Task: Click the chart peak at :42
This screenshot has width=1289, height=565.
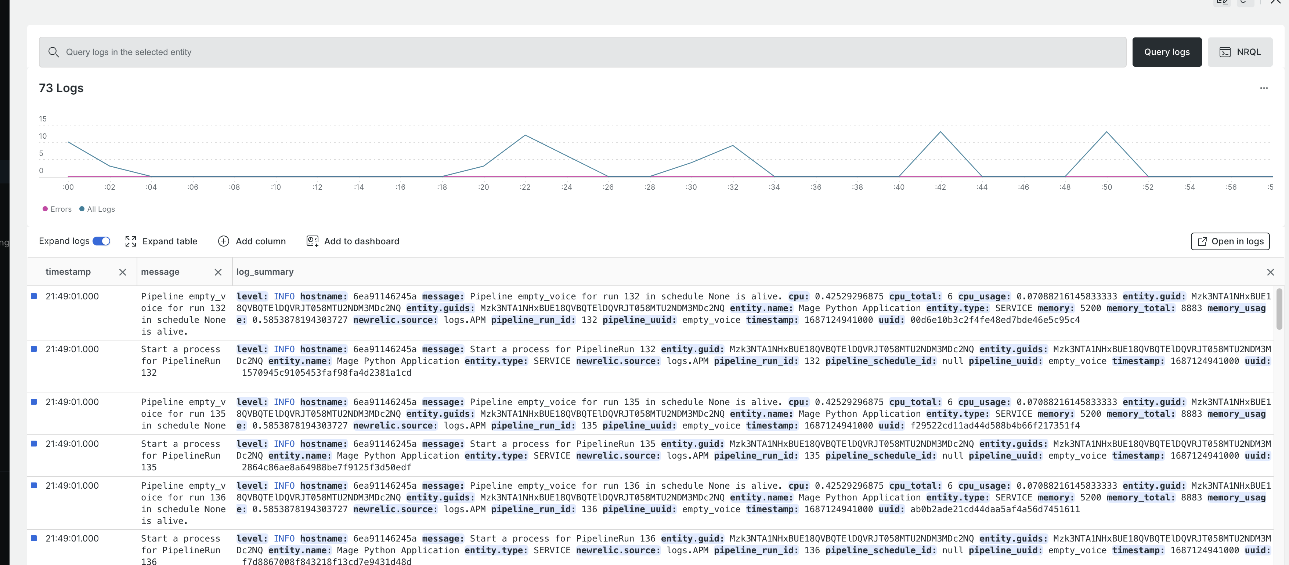Action: point(940,132)
